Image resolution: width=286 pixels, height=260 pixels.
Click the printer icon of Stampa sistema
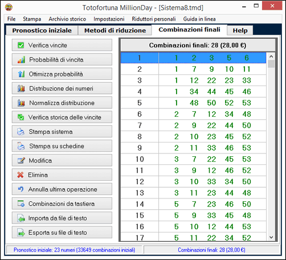(21, 132)
